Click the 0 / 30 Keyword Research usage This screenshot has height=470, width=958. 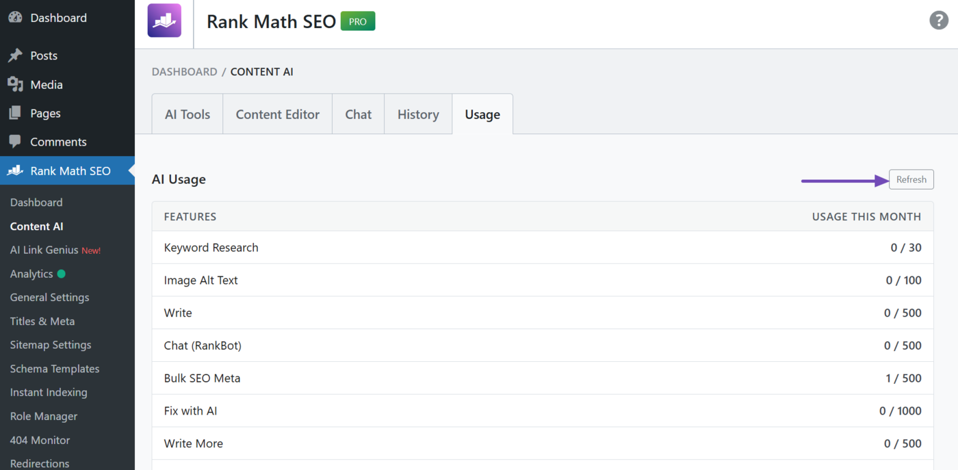click(x=906, y=248)
